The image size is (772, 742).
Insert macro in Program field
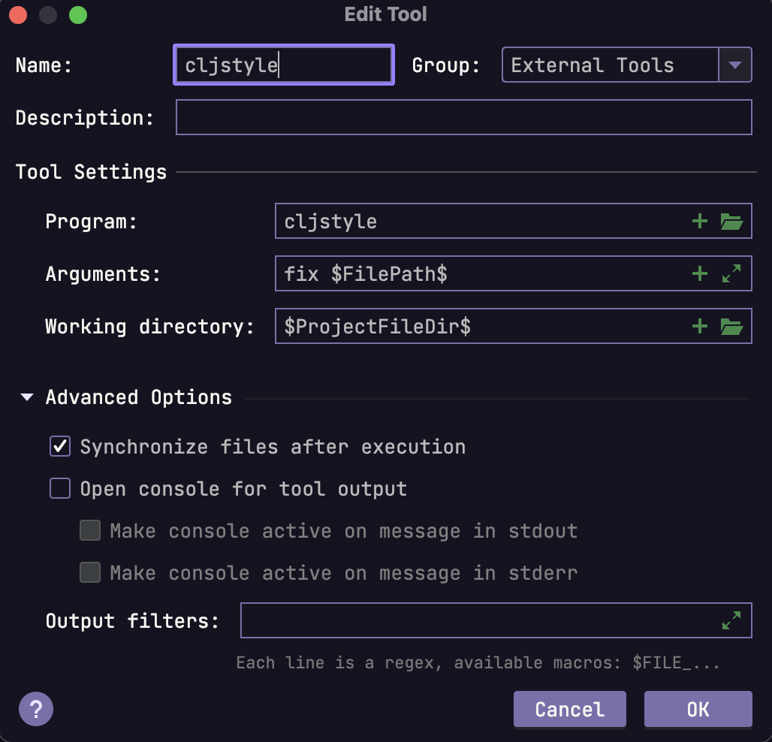pos(700,221)
